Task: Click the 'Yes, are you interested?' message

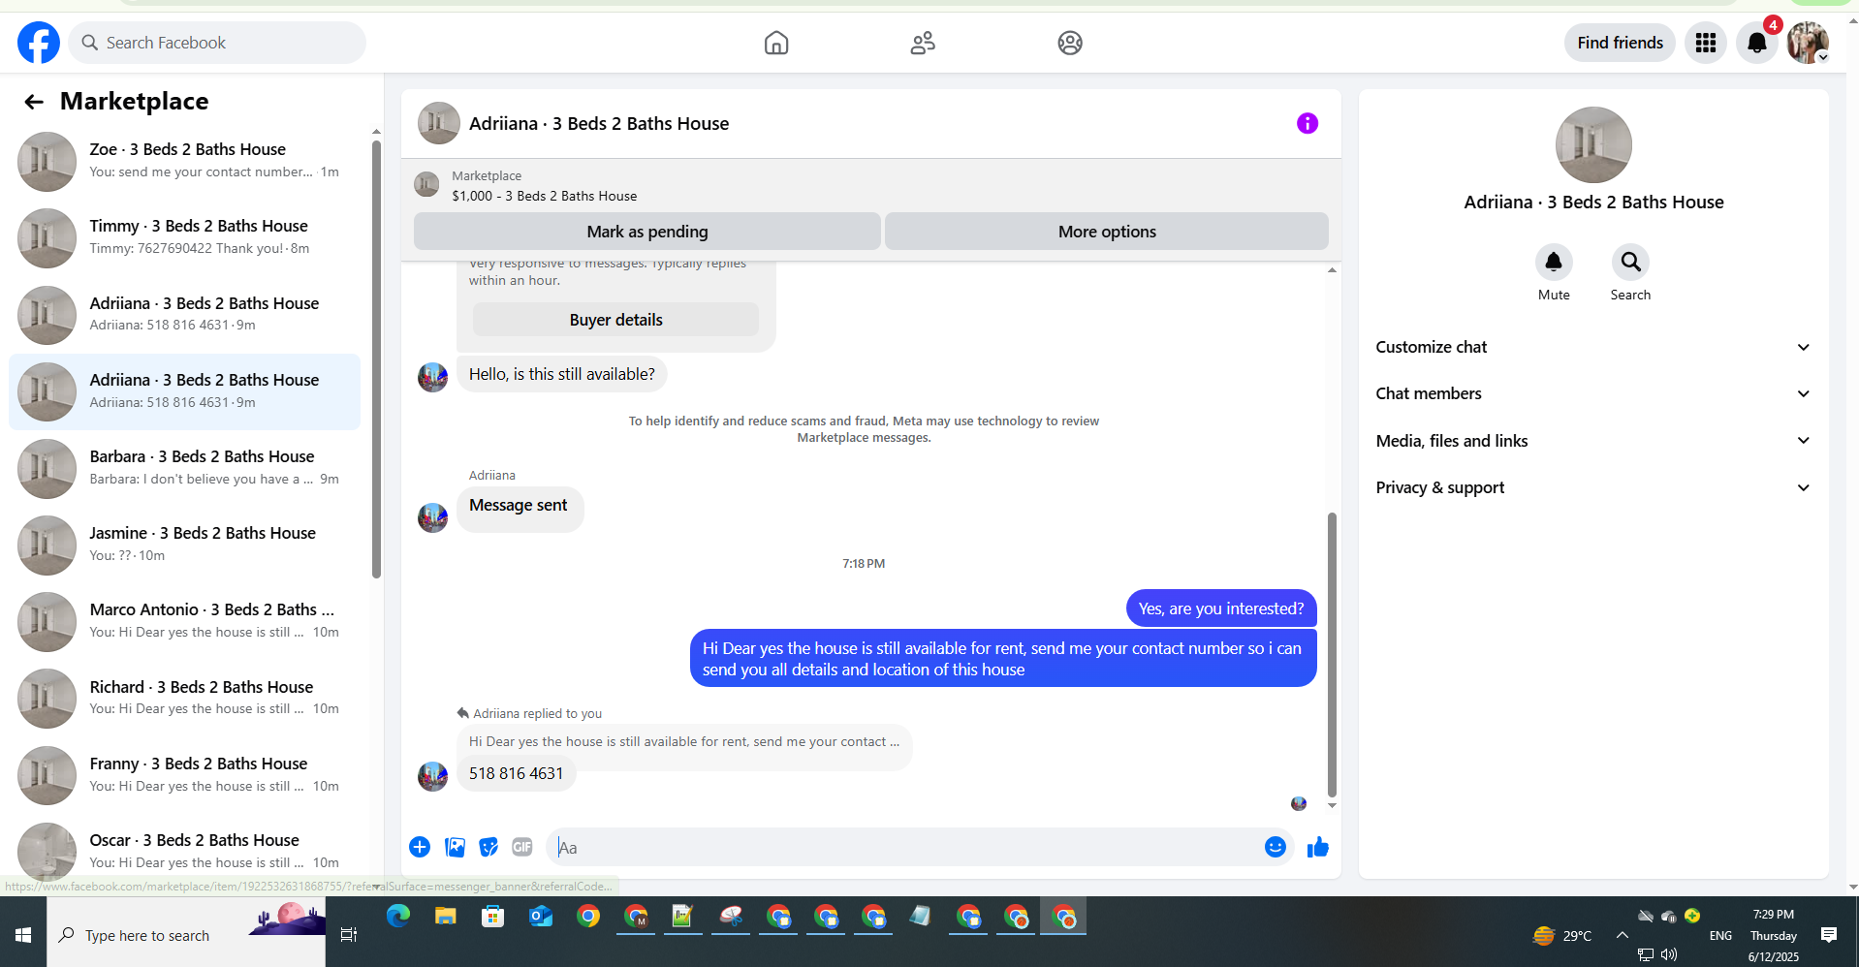Action: [1221, 608]
